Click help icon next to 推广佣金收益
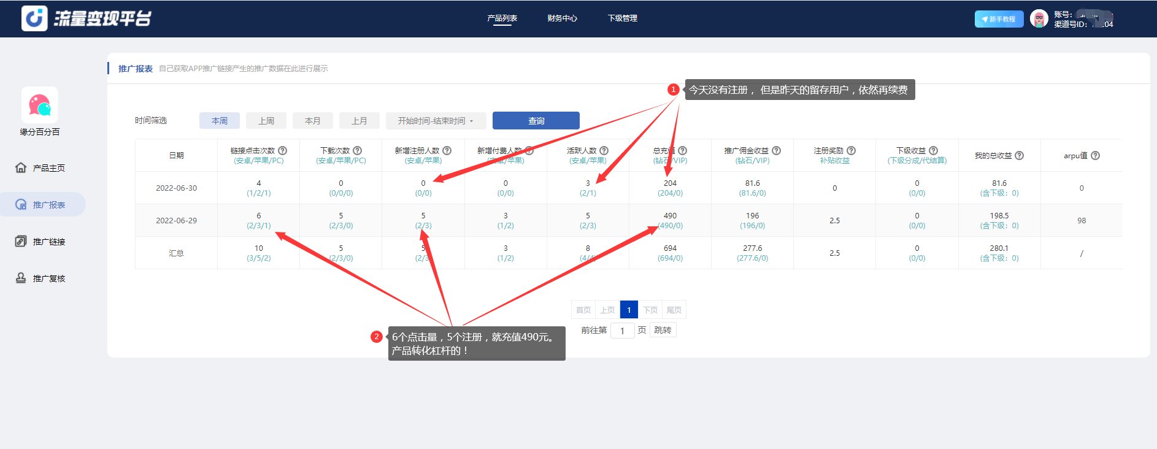 [777, 150]
